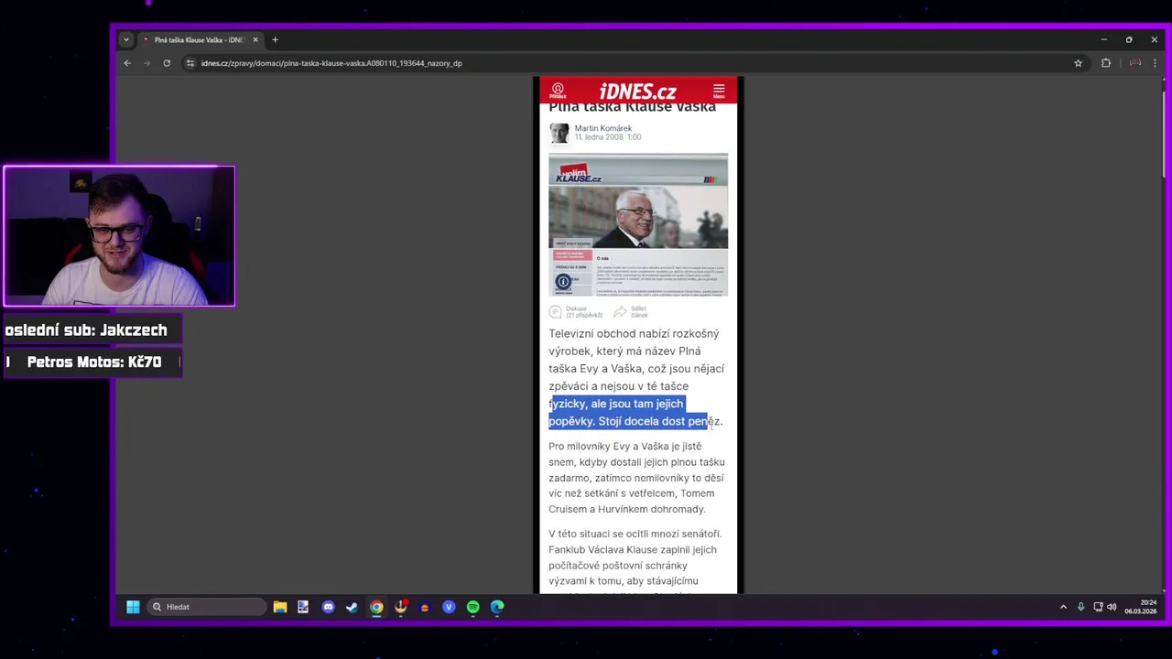Click Martin Komárek's author photo

pos(559,133)
